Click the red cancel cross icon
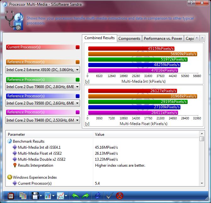Viewport: 211px width, 203px height. tap(119, 196)
